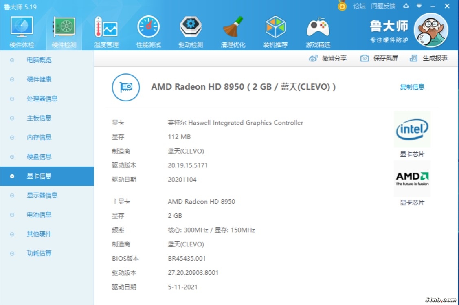Select 内存信息 in sidebar
The width and height of the screenshot is (459, 305).
coord(47,137)
